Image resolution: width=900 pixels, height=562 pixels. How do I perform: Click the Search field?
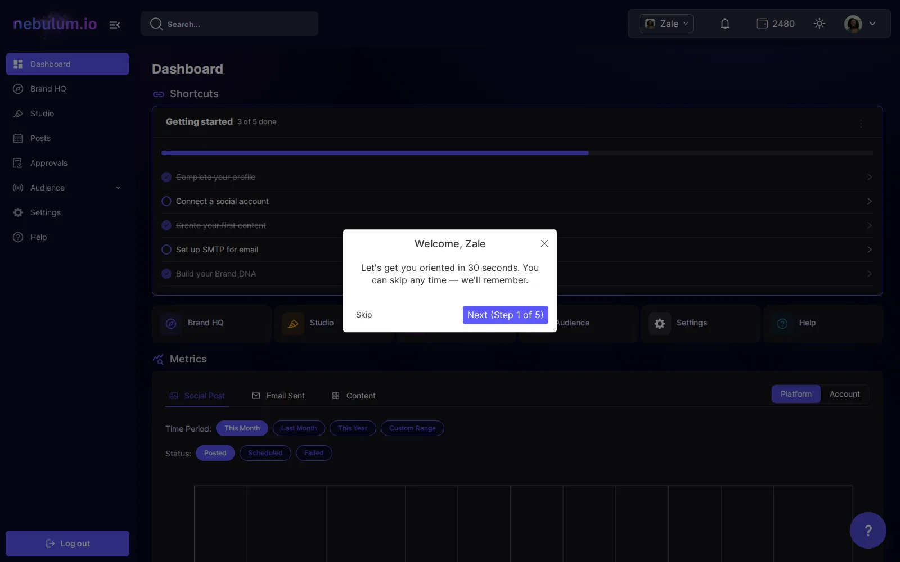point(229,24)
